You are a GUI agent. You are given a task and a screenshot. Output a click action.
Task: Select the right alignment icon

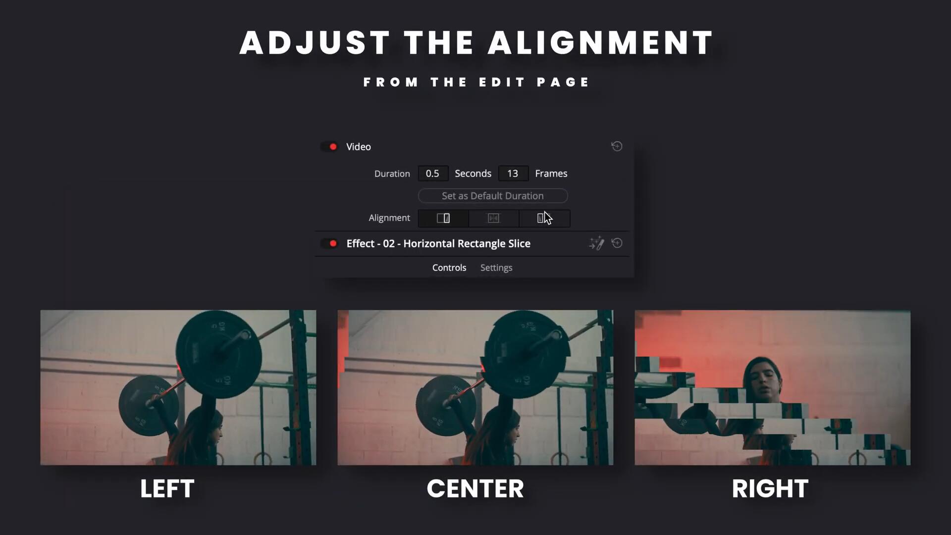point(544,217)
